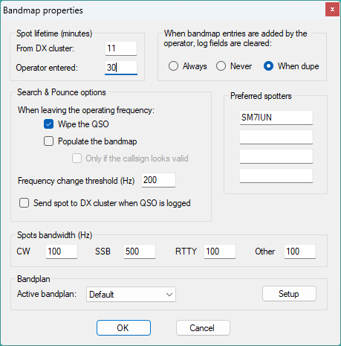
Task: Click the Operator entered lifetime field
Action: click(x=121, y=68)
